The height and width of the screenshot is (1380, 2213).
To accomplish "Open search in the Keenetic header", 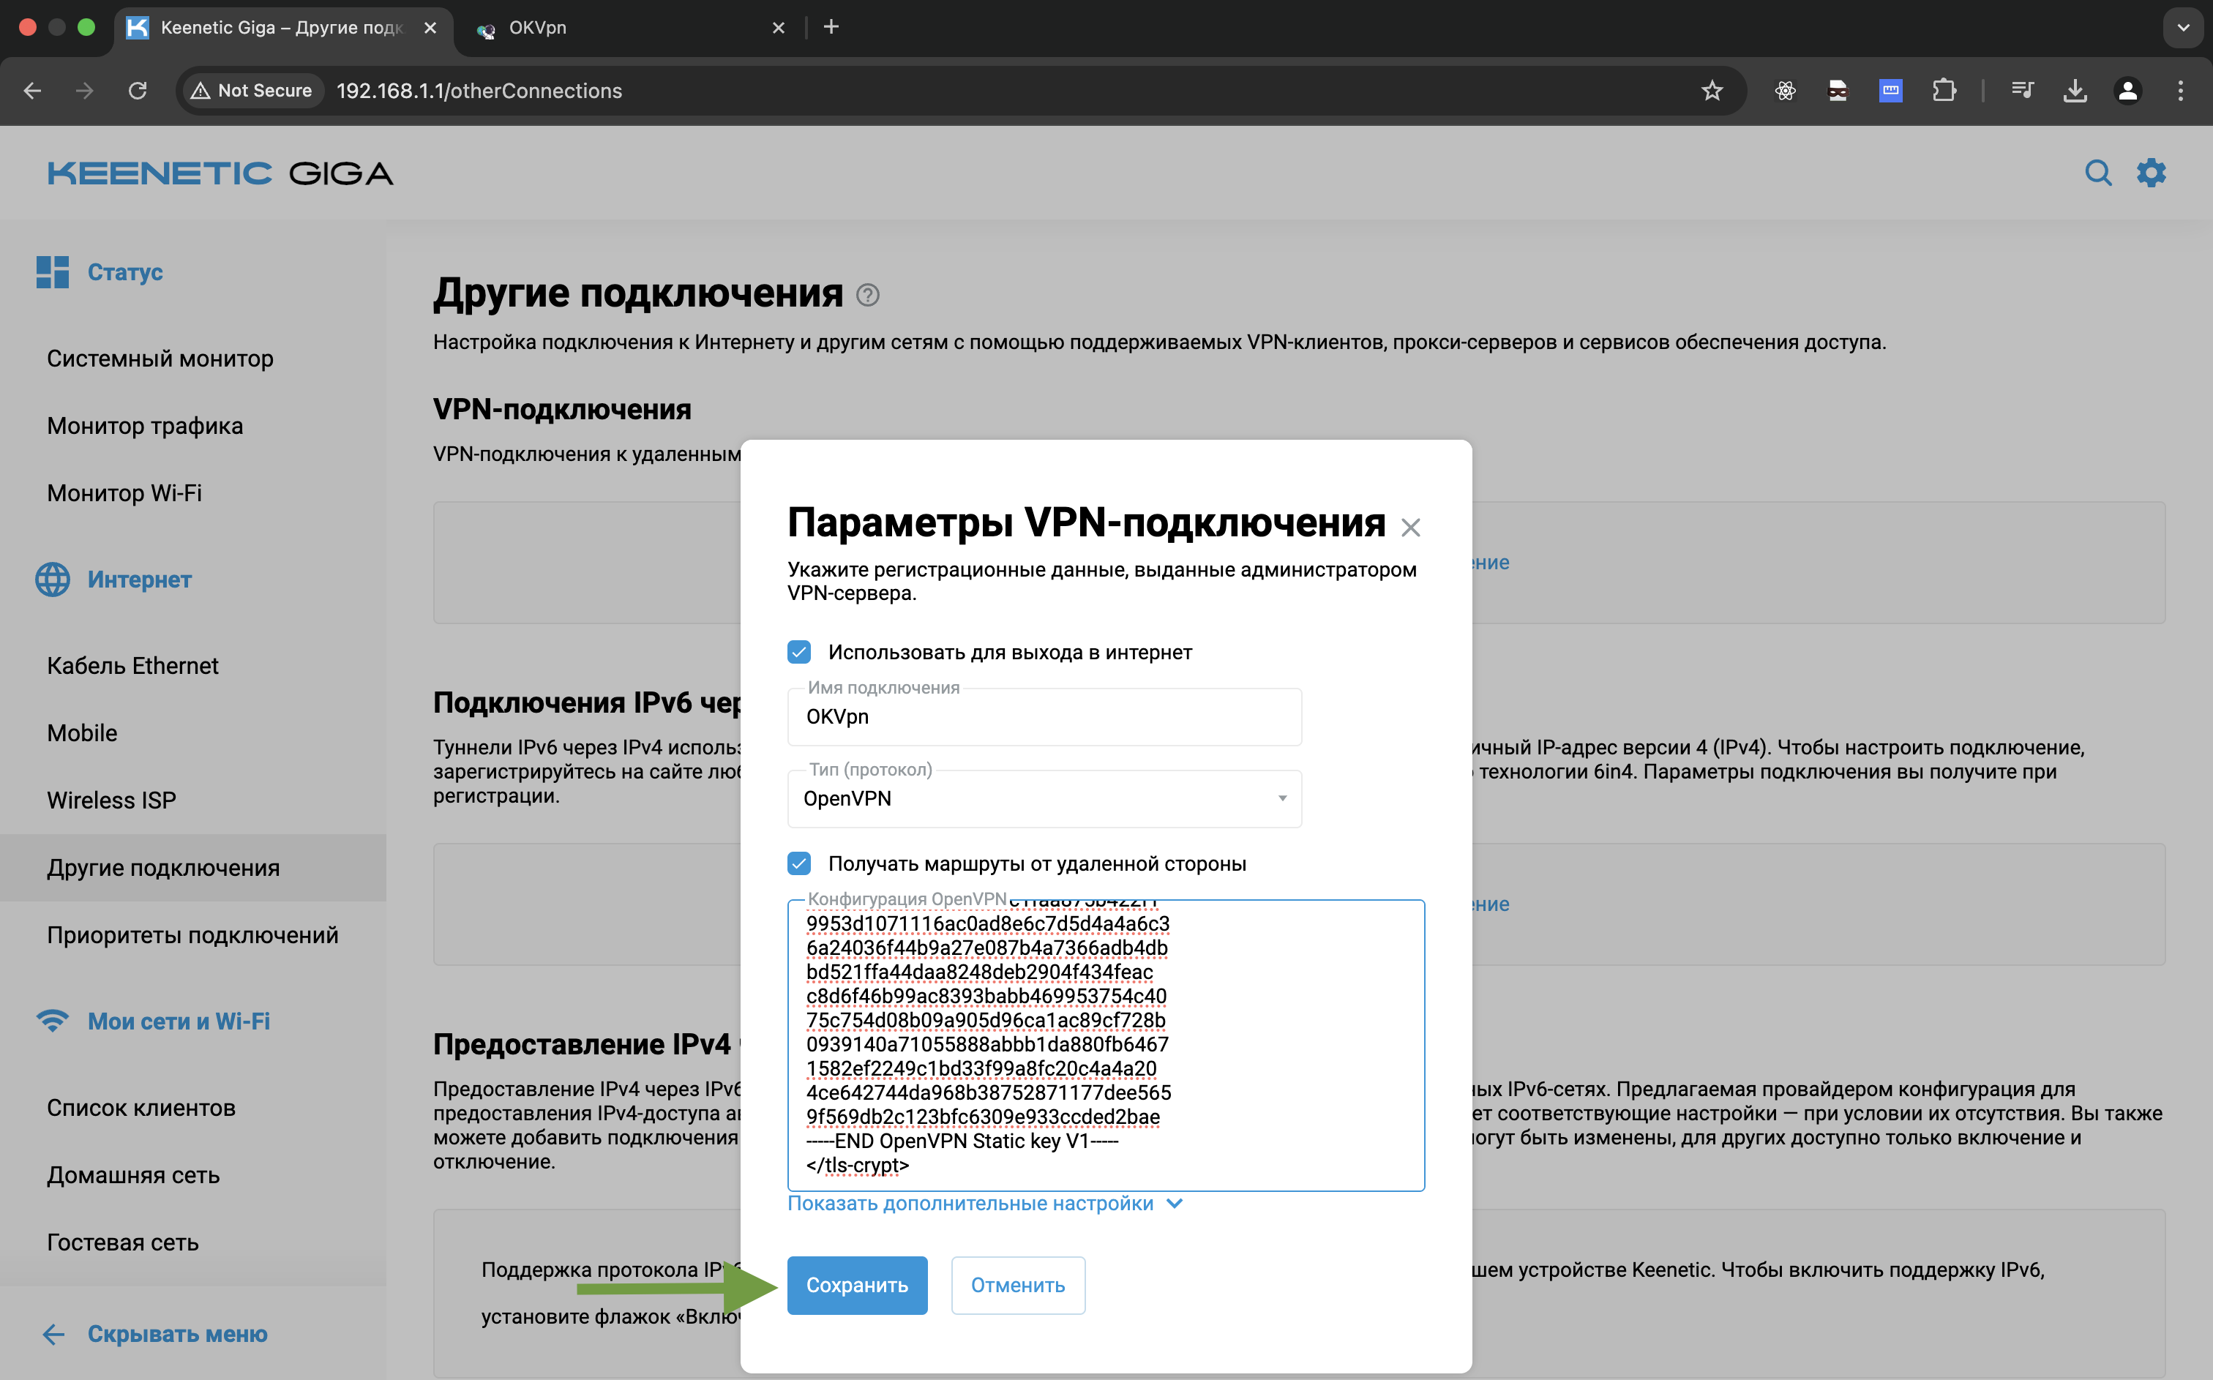I will click(x=2099, y=173).
